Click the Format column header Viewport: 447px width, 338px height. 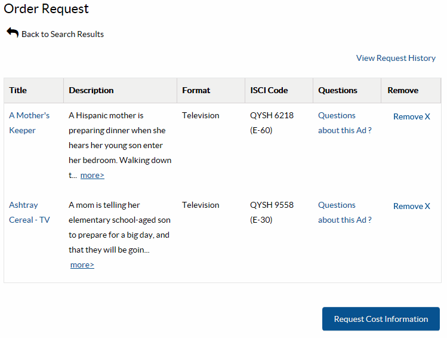pos(196,90)
